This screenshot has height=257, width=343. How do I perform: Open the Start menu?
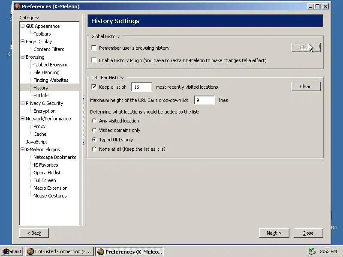(x=12, y=251)
